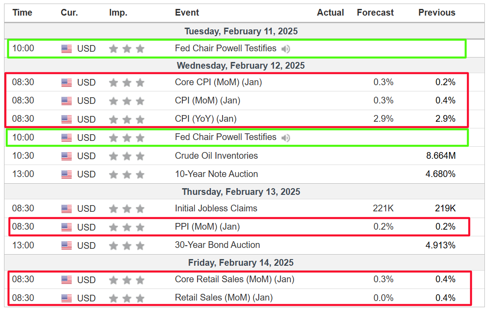The height and width of the screenshot is (309, 488).
Task: Click the speaker icon on Tuesday's Powell Testifies row
Action: [286, 49]
